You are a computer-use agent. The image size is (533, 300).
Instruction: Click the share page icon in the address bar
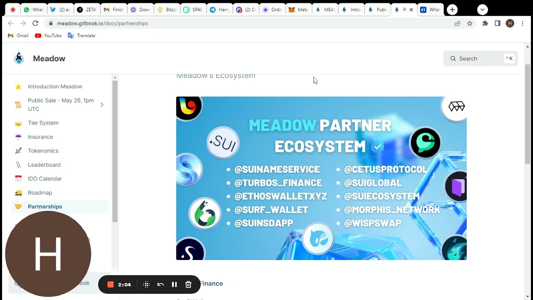[x=457, y=23]
